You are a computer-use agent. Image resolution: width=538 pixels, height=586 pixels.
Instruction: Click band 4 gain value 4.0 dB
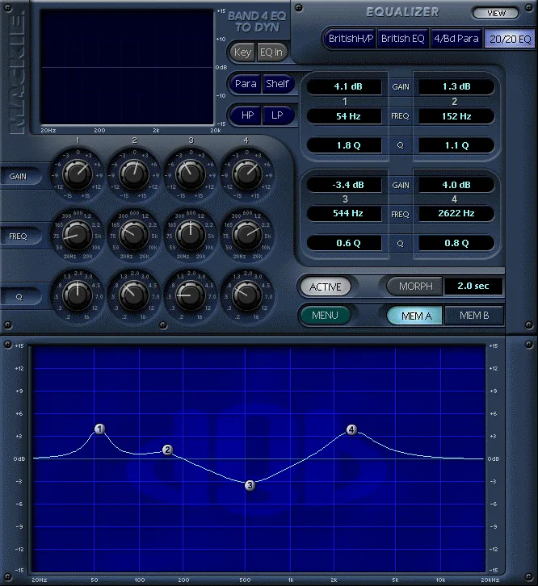pyautogui.click(x=456, y=185)
